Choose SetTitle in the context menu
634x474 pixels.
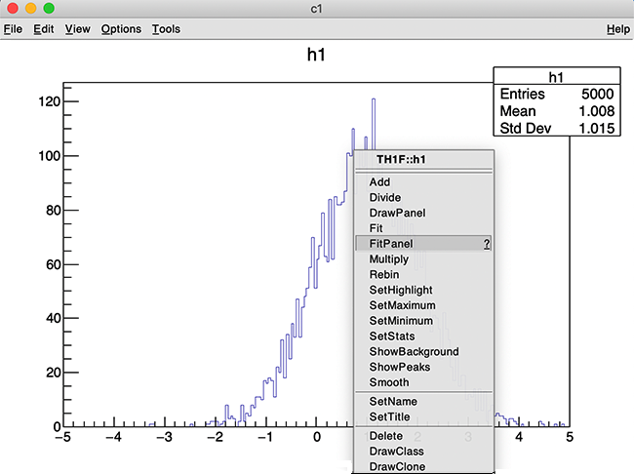click(x=391, y=416)
